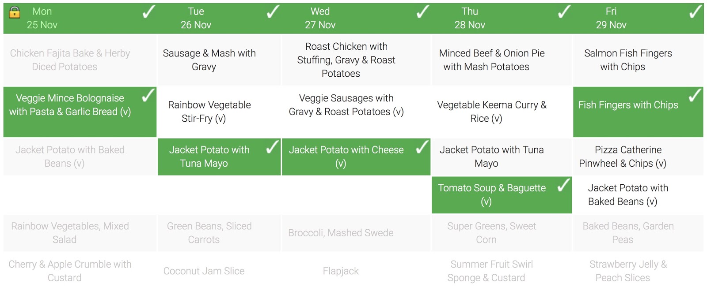Screen dimensions: 707x291
Task: Click the checkmark in Mon 25 Nov header
Action: coord(148,12)
